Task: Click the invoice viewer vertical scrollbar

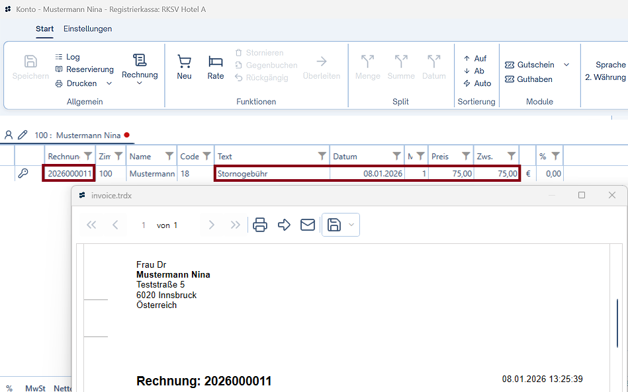Action: pos(617,322)
